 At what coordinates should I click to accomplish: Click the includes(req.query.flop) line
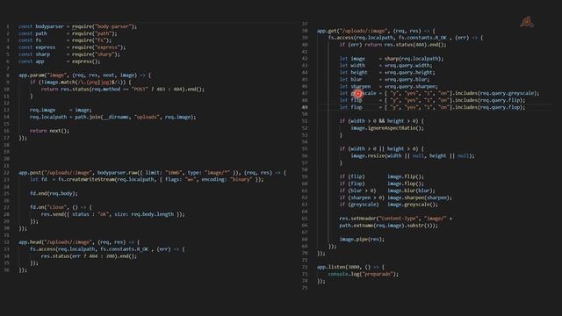click(432, 107)
